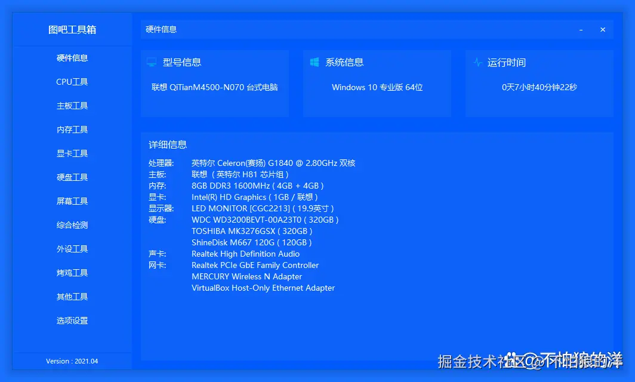Click the 显示器 label

click(161, 208)
